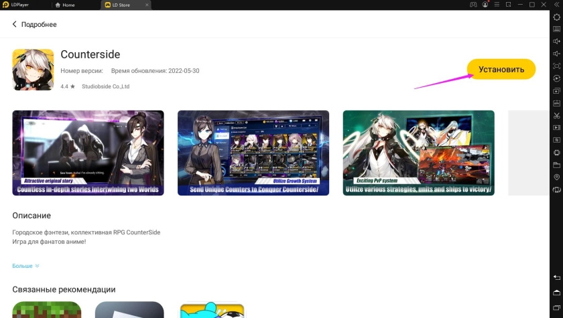The image size is (563, 318).
Task: Take a screenshot with scissors icon
Action: pyautogui.click(x=556, y=115)
